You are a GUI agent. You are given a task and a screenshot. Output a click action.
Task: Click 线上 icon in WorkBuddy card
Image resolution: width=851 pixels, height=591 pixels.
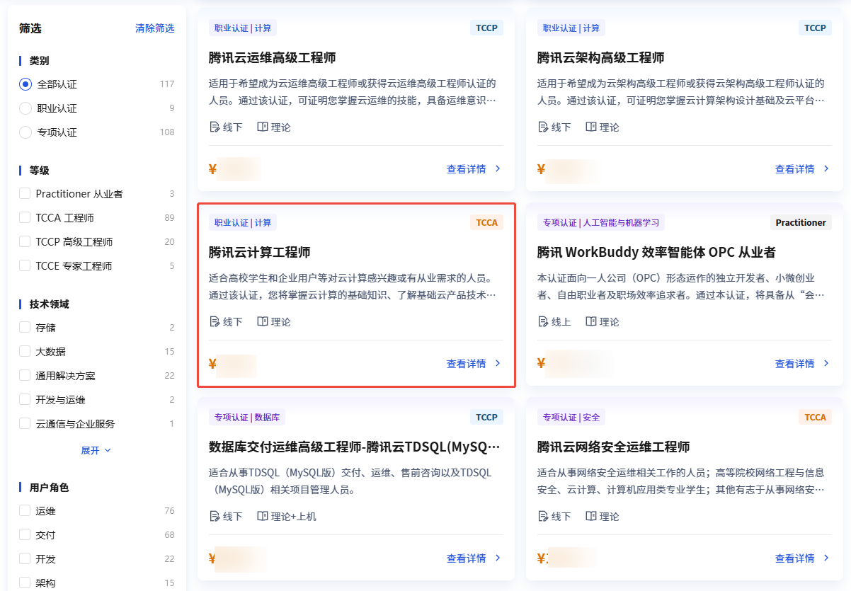coord(544,322)
